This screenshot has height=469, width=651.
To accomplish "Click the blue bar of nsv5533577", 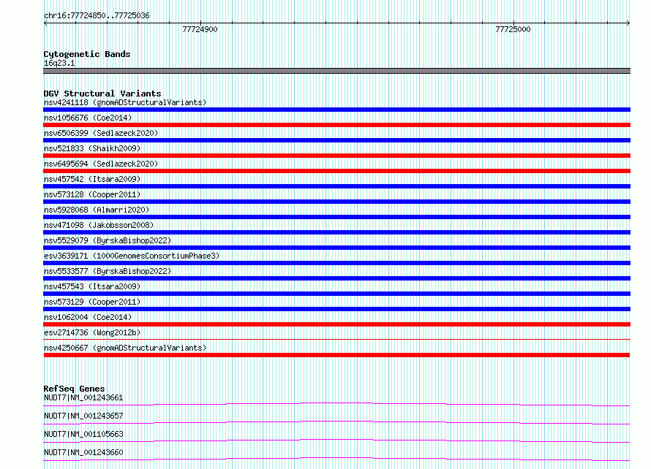I will 336,278.
